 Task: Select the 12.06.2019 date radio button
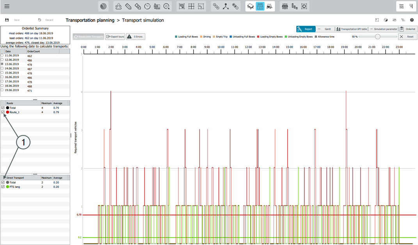pyautogui.click(x=2, y=60)
